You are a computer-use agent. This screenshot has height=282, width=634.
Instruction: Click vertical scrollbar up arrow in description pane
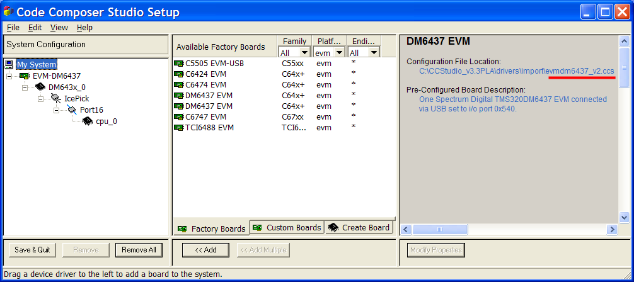point(625,41)
